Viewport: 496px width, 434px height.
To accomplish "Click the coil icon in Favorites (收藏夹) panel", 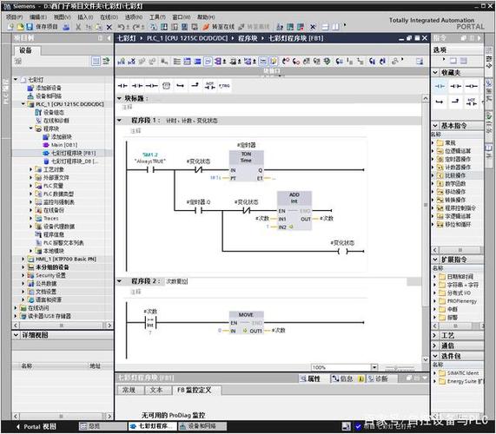I will [472, 86].
